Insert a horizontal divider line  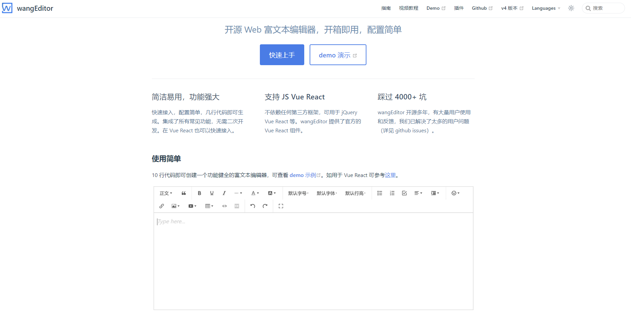point(237,206)
